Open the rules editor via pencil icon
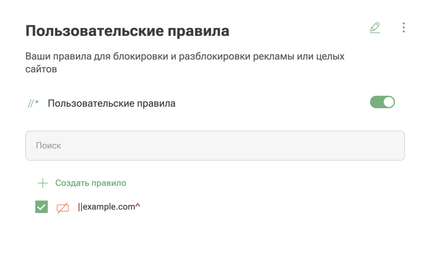This screenshot has width=439, height=257. click(375, 28)
